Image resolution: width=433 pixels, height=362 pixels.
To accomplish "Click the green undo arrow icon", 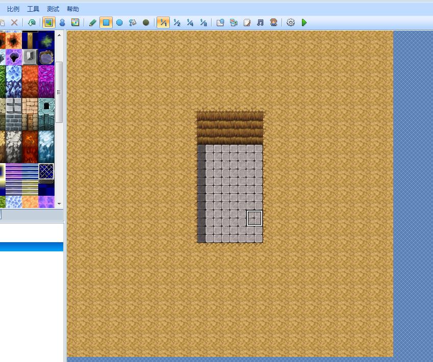I will tap(32, 22).
